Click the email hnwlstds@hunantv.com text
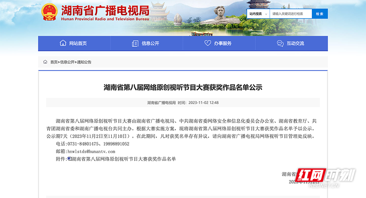Image resolution: width=366 pixels, height=198 pixels. click(x=91, y=151)
